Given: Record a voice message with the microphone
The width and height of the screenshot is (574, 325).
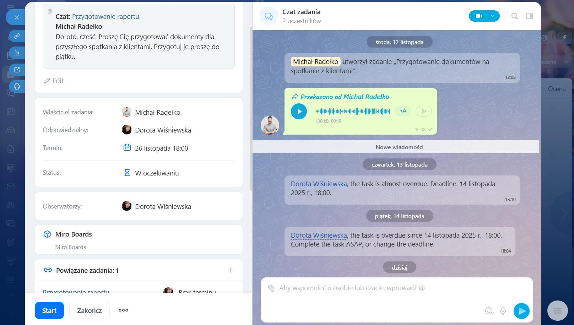Looking at the screenshot, I should 503,311.
